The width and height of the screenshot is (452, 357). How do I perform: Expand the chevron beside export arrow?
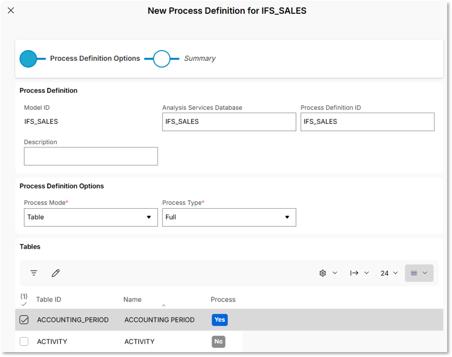(x=367, y=273)
